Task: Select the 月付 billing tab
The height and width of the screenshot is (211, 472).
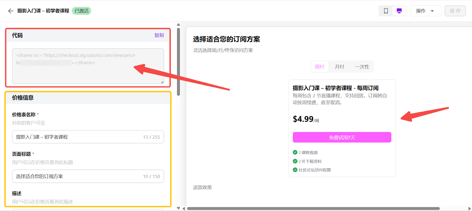Action: coord(340,67)
